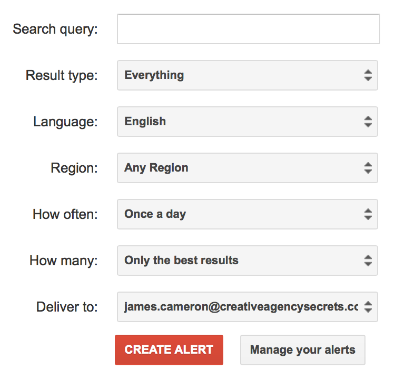Open the Only the best results dropdown
The width and height of the screenshot is (395, 380).
(248, 261)
